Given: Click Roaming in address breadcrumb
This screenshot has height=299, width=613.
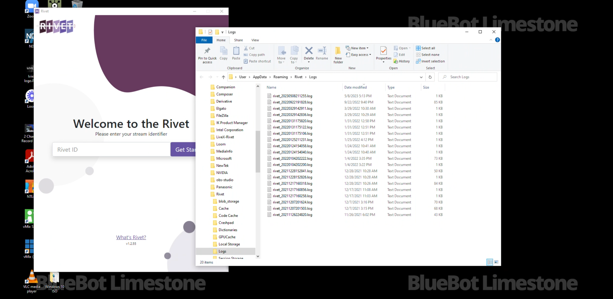Looking at the screenshot, I should (x=280, y=77).
